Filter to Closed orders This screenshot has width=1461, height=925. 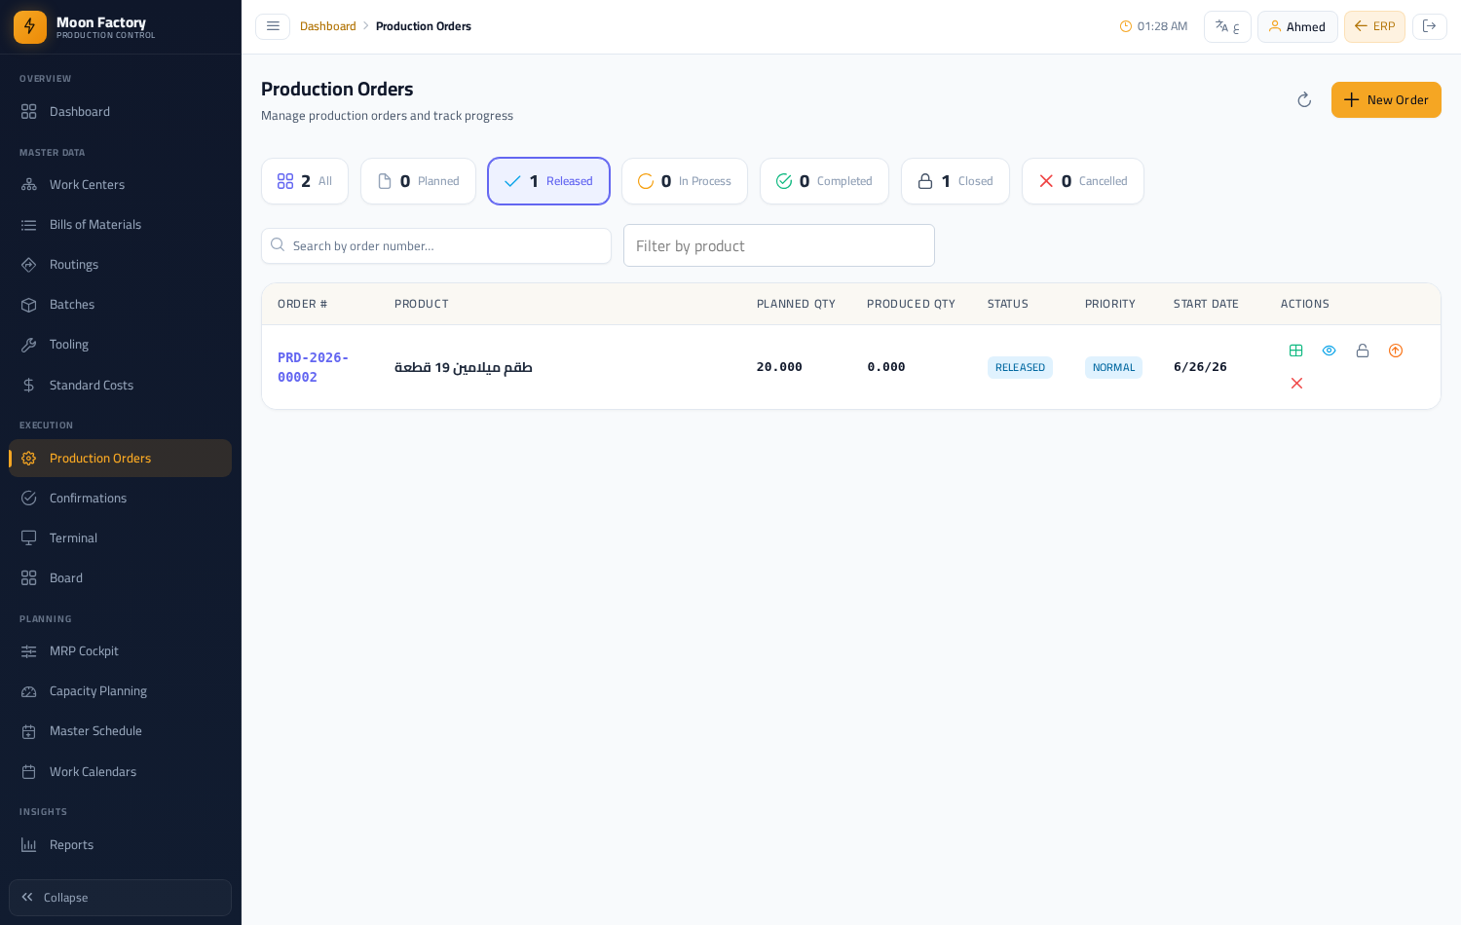[955, 181]
